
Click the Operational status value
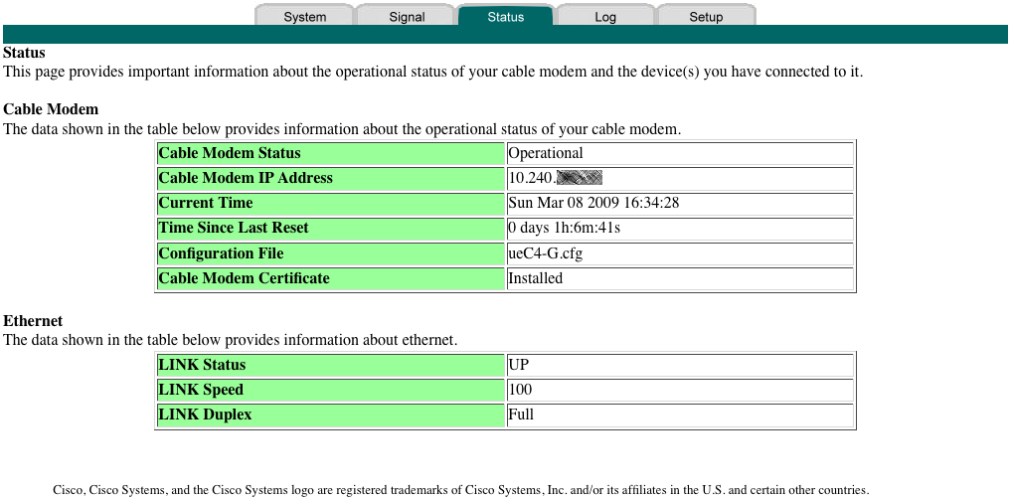546,153
